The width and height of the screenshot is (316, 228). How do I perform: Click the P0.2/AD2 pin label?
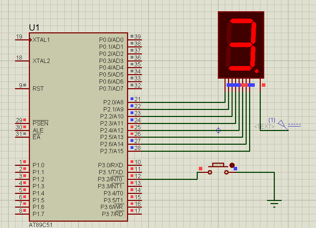click(x=111, y=54)
